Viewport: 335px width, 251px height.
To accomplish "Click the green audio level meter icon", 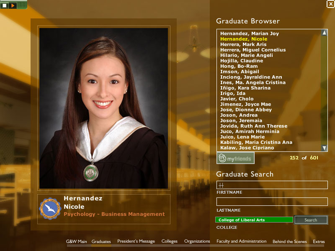I will 22,5.
